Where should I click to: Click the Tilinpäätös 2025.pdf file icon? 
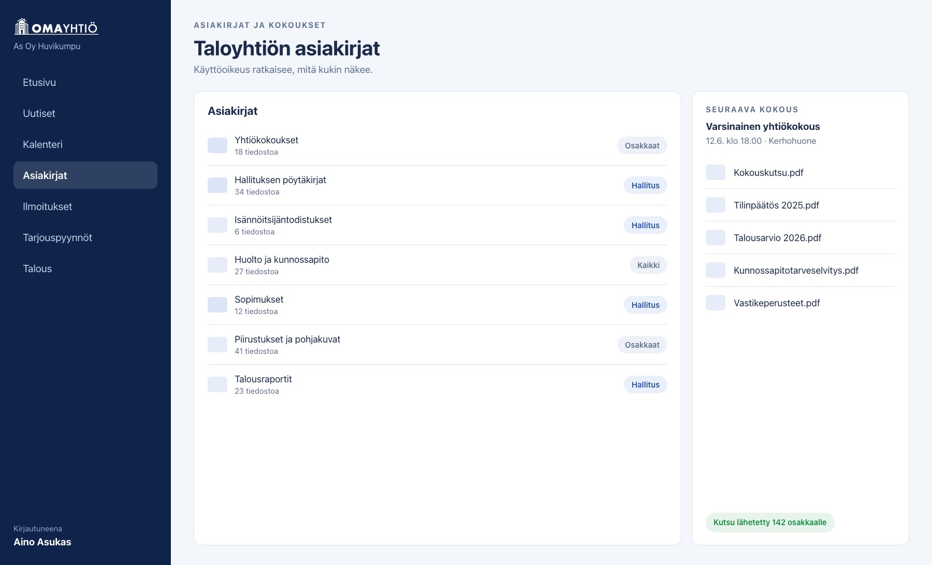(716, 205)
